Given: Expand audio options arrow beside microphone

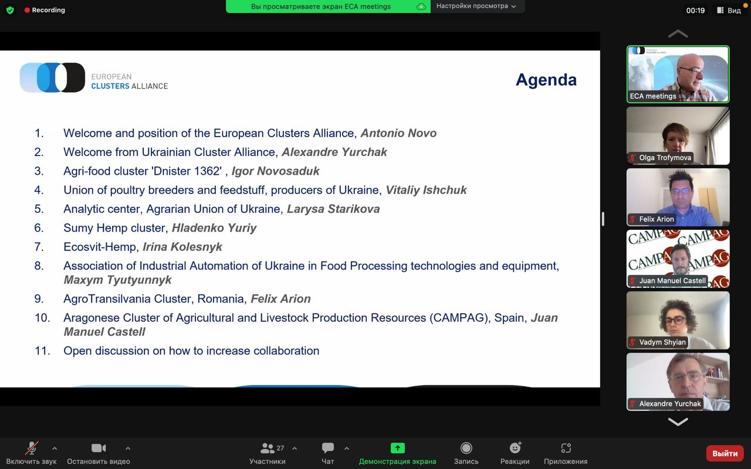Looking at the screenshot, I should coord(55,448).
